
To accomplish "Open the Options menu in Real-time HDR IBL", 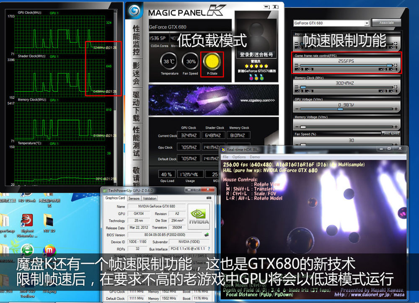I will [239, 157].
